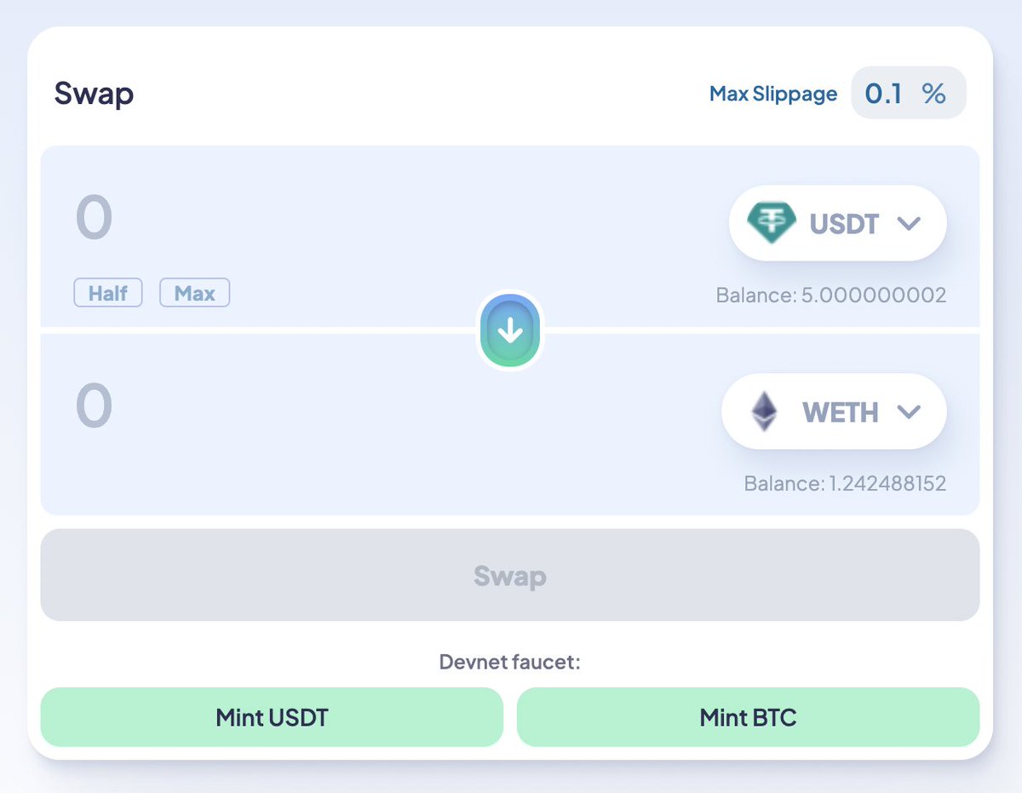Viewport: 1022px width, 793px height.
Task: Click the WETH output amount field
Action: (x=95, y=405)
